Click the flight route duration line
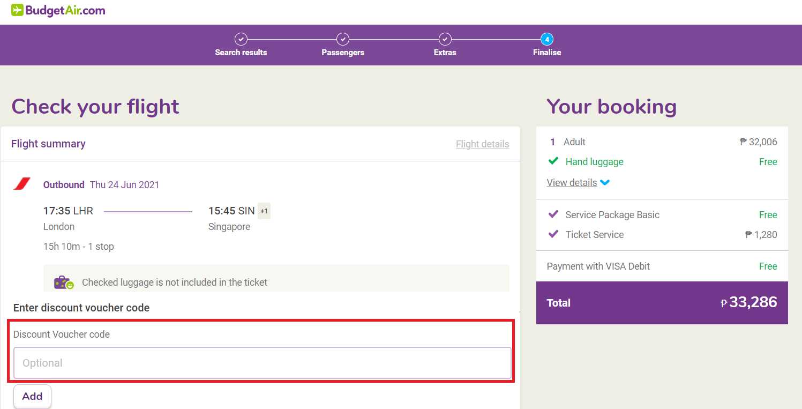802x409 pixels. pos(148,211)
